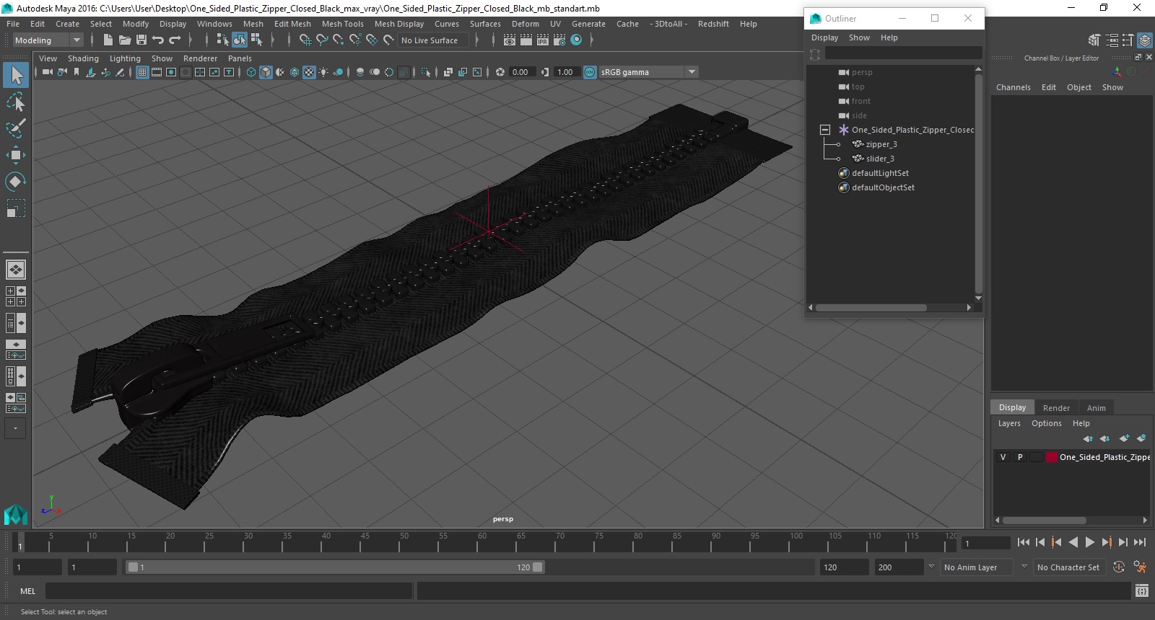Open the sRGB gamma view transform dropdown
This screenshot has height=620, width=1155.
coord(648,72)
